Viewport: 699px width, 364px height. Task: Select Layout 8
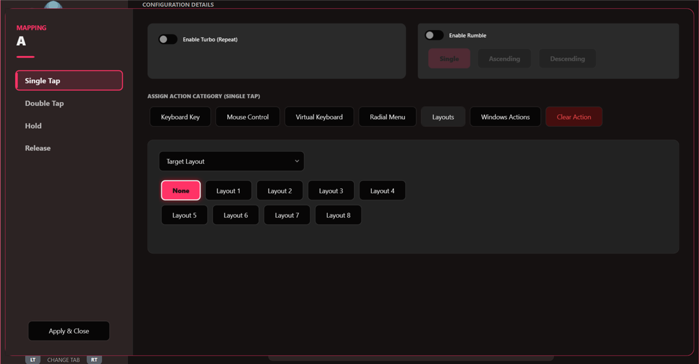(x=338, y=215)
